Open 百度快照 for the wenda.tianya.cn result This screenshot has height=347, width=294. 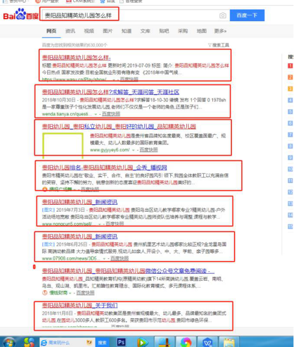click(x=111, y=114)
